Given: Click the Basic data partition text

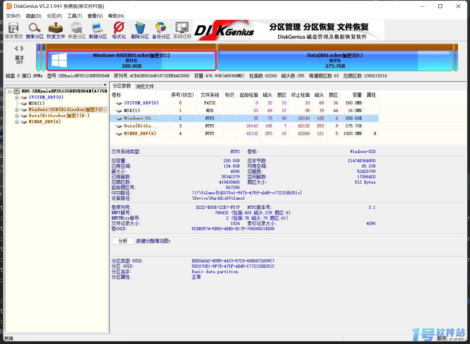Looking at the screenshot, I should (215, 272).
